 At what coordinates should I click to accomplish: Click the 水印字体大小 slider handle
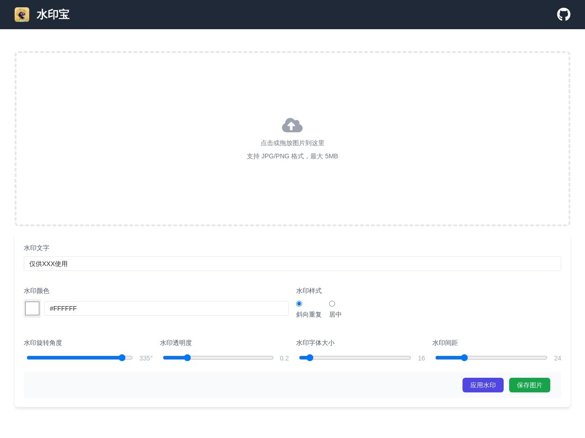pyautogui.click(x=310, y=358)
